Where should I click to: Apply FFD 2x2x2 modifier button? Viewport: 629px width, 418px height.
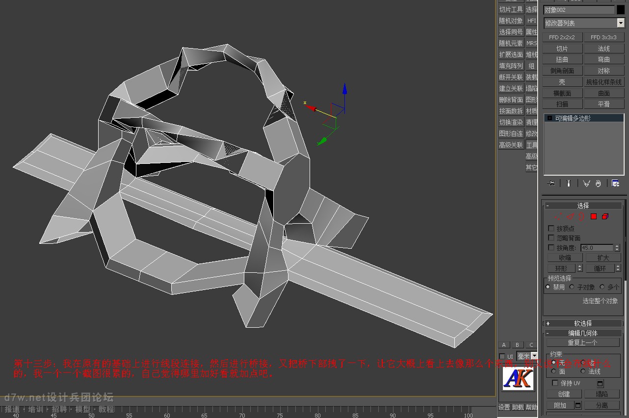tap(562, 37)
